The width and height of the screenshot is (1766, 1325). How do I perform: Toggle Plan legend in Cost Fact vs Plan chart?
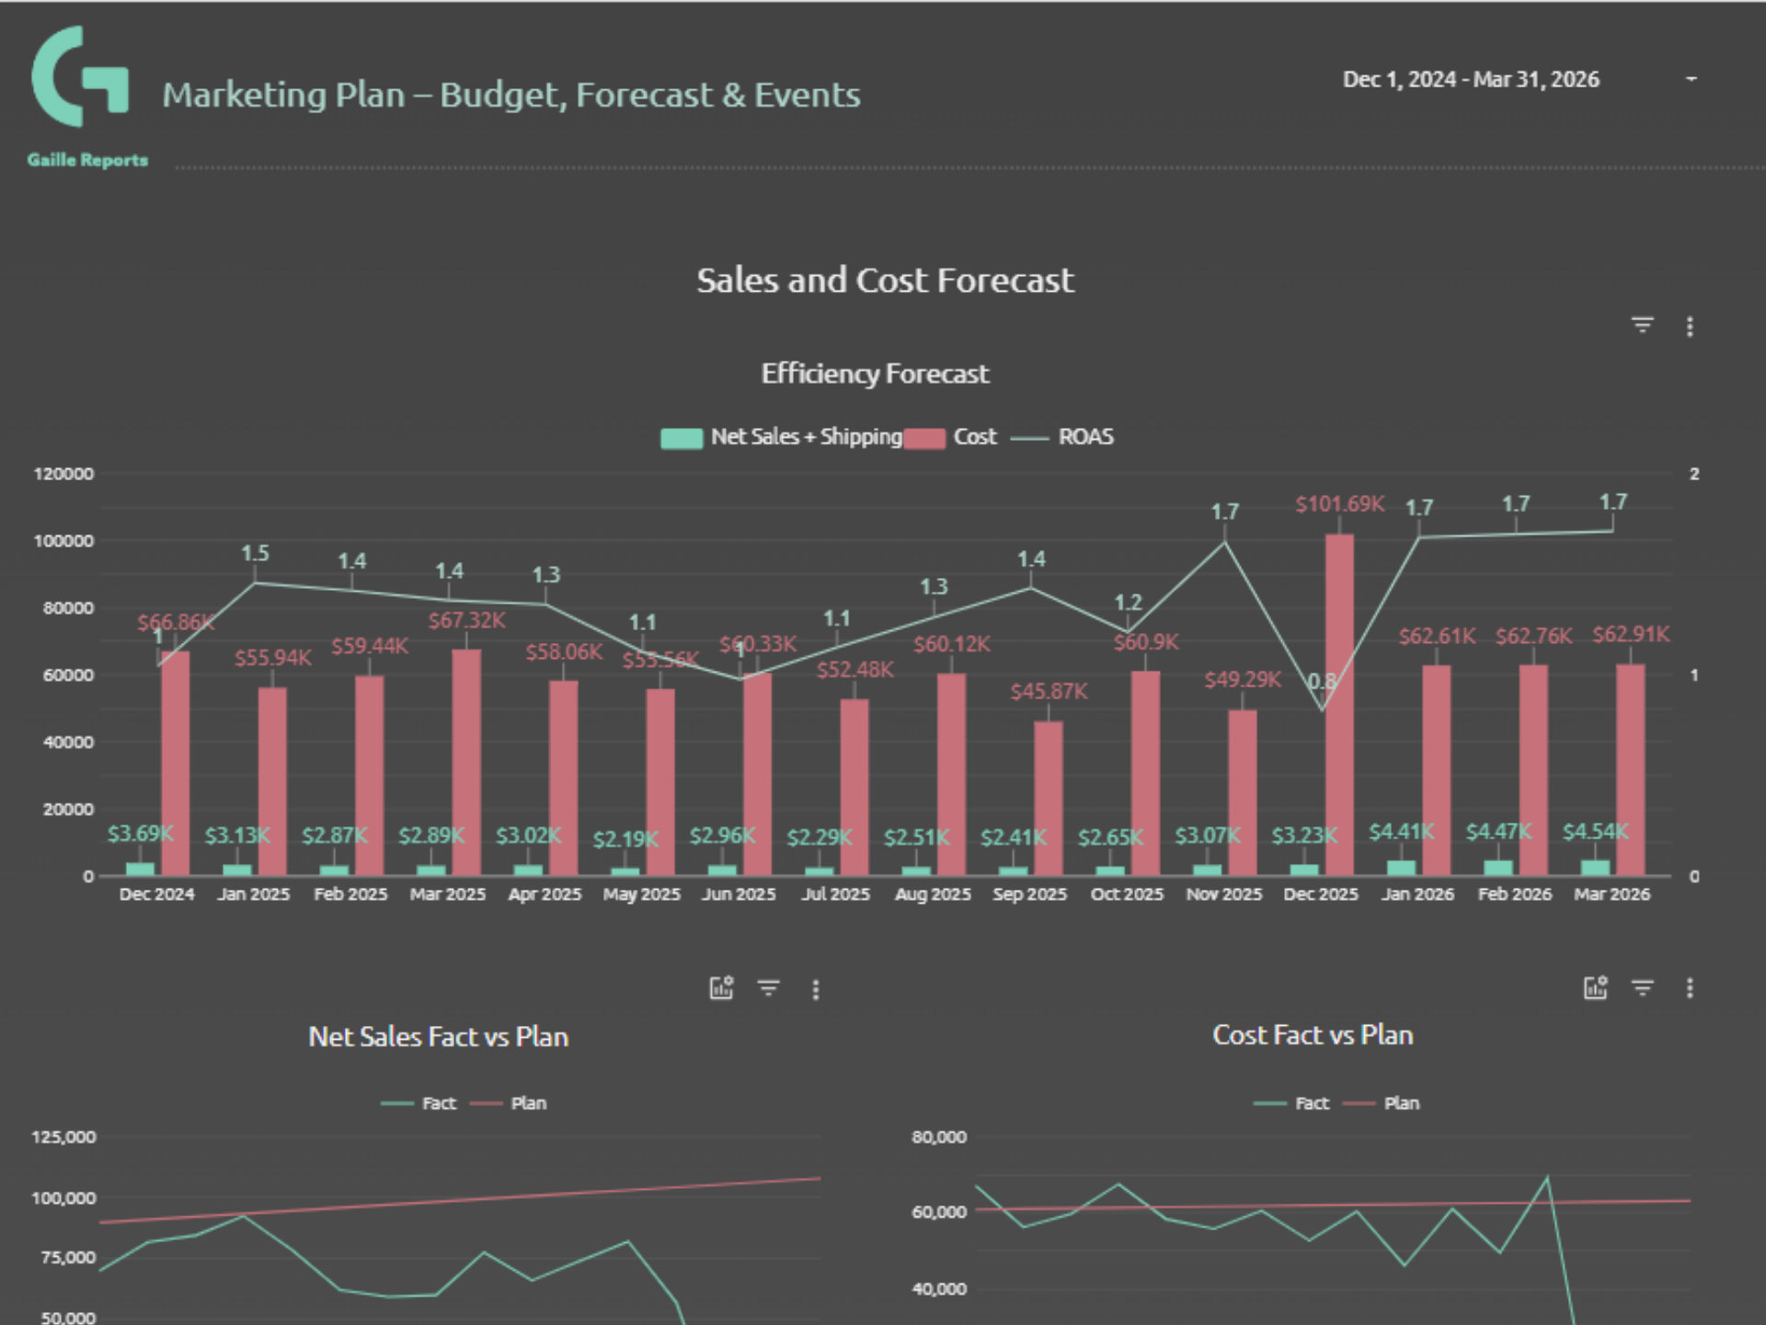click(x=1401, y=1103)
